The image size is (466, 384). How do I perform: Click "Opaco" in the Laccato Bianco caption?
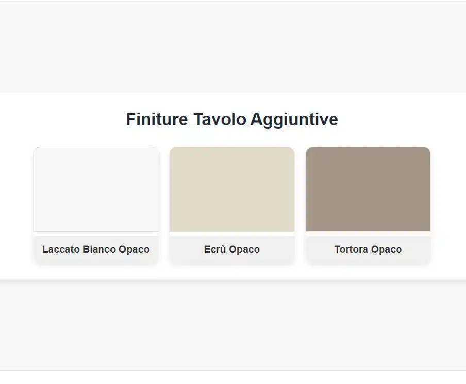[x=134, y=249]
